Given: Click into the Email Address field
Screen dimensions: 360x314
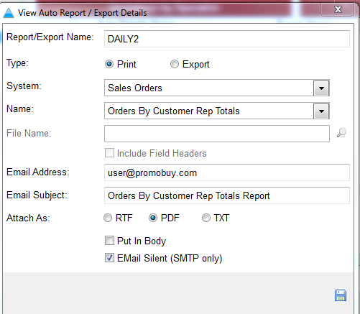Looking at the screenshot, I should pyautogui.click(x=227, y=172).
